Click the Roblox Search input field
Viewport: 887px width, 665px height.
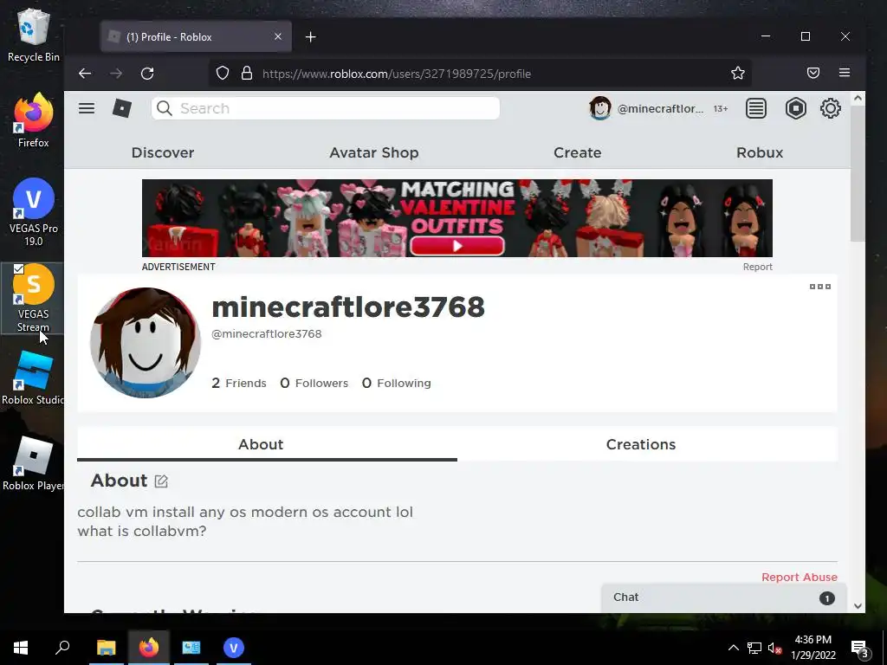[326, 108]
